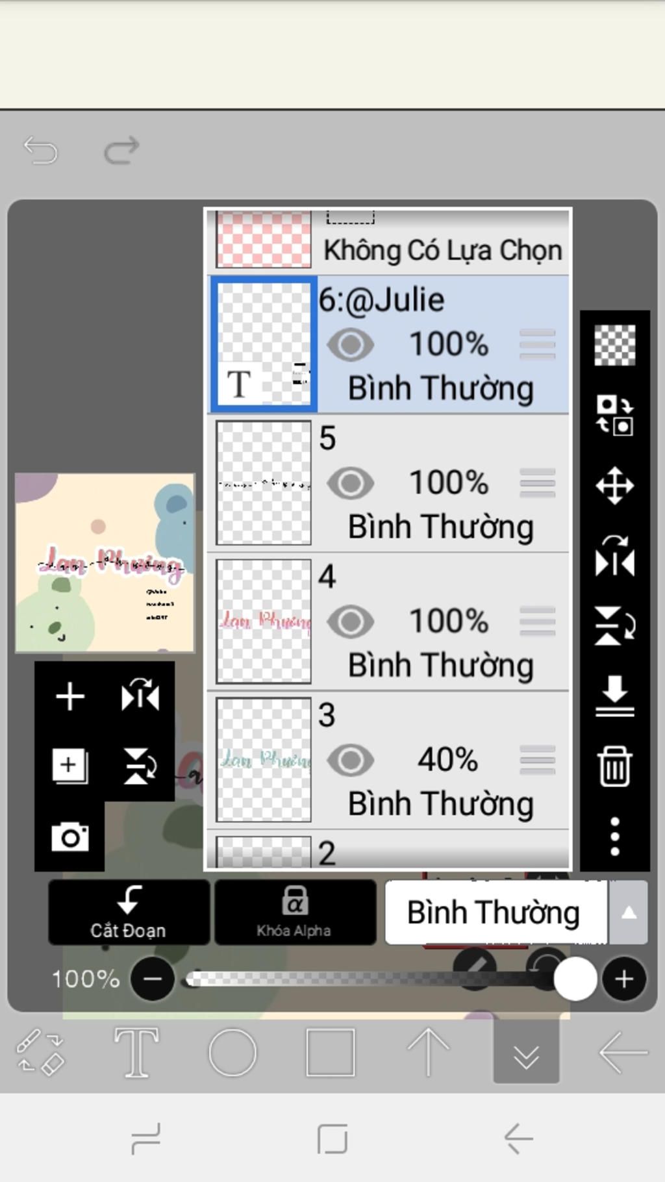Select the Text tool in bottom toolbar
This screenshot has height=1182, width=665.
click(136, 1051)
